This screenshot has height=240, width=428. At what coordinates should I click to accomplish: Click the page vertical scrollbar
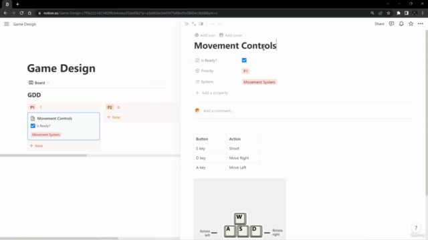point(427,113)
